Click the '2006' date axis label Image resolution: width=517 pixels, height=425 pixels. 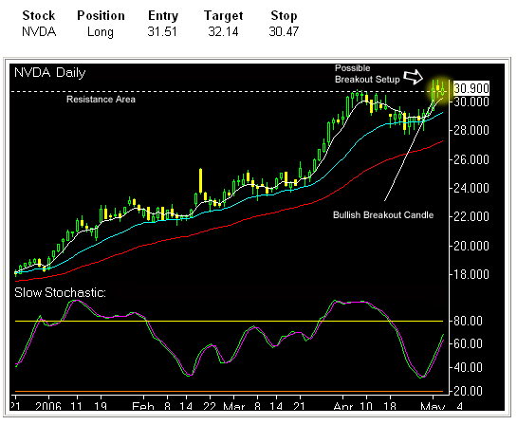(48, 405)
